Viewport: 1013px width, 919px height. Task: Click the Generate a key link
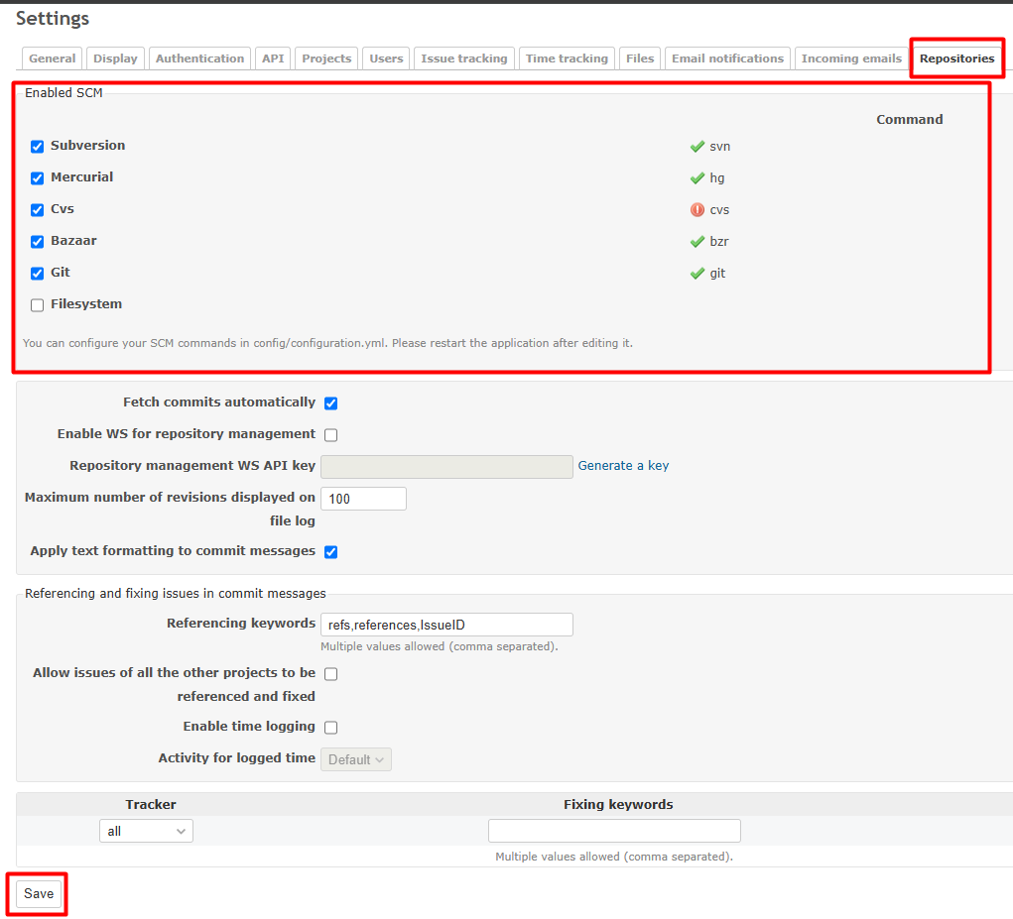coord(623,465)
